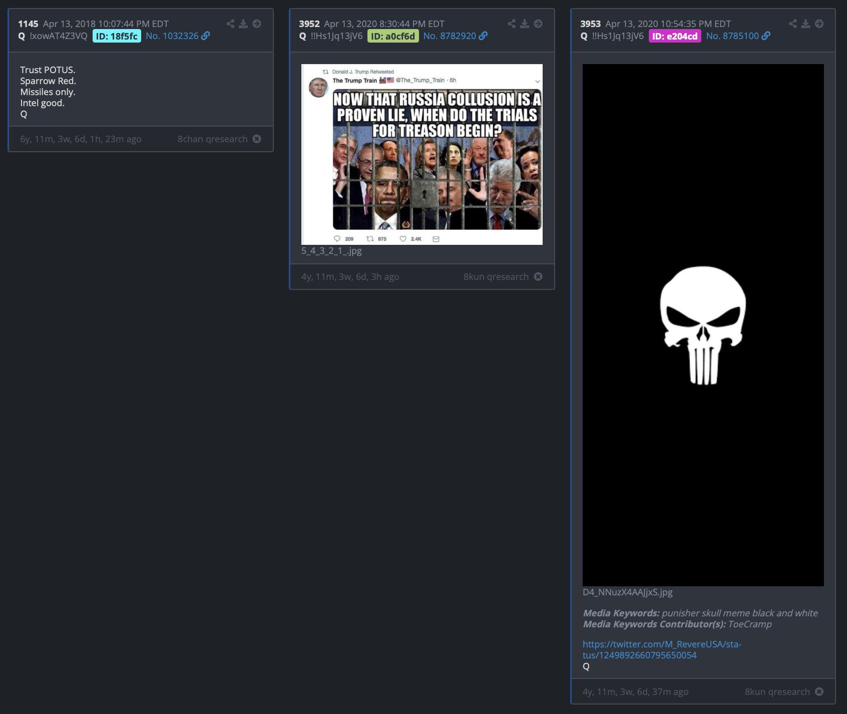The height and width of the screenshot is (714, 847).
Task: Click relative time '4y, 11m, 3w, 6d, 3h ago'
Action: tap(350, 276)
